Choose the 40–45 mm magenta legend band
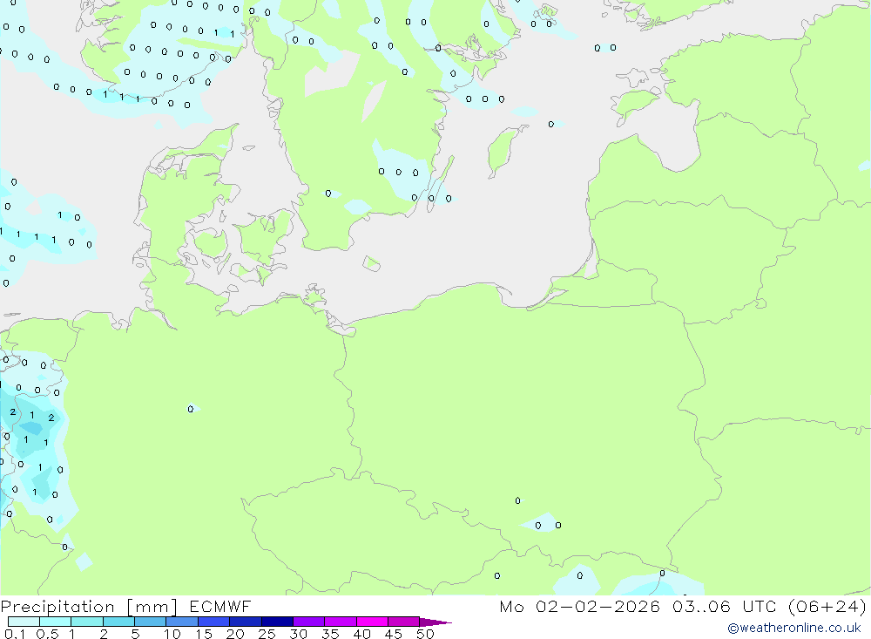The width and height of the screenshot is (871, 639). click(x=372, y=622)
